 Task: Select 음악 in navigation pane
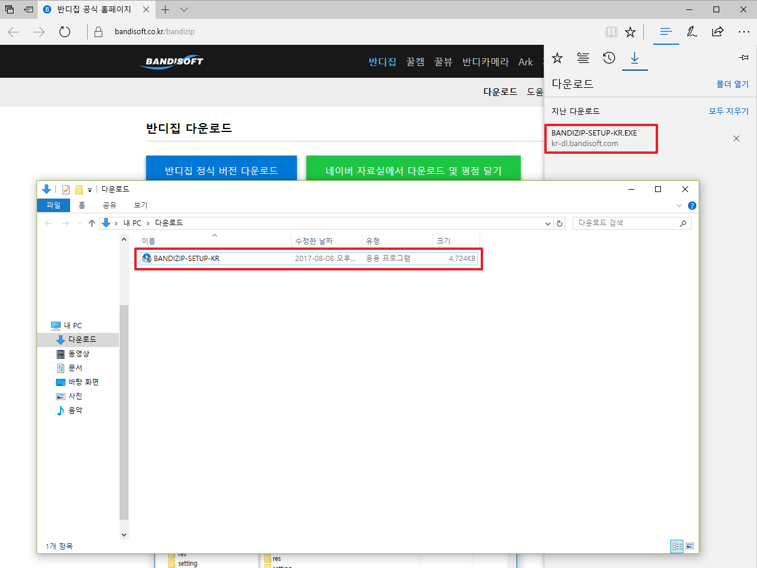(x=69, y=411)
